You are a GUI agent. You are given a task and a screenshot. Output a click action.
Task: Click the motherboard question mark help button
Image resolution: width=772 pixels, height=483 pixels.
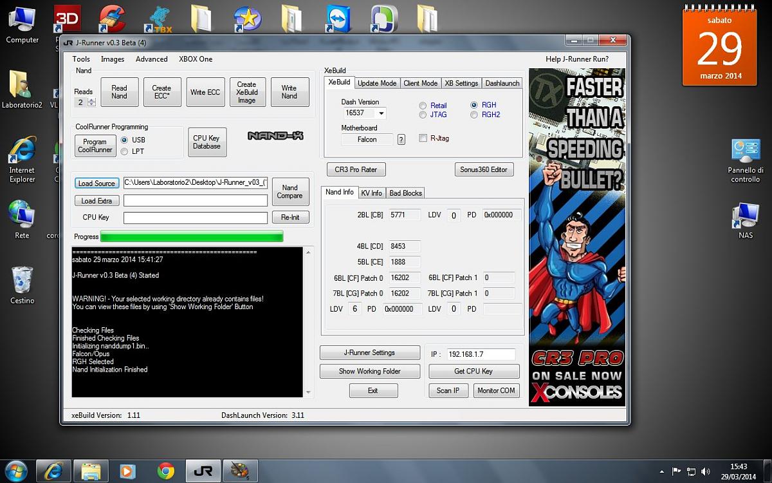401,139
